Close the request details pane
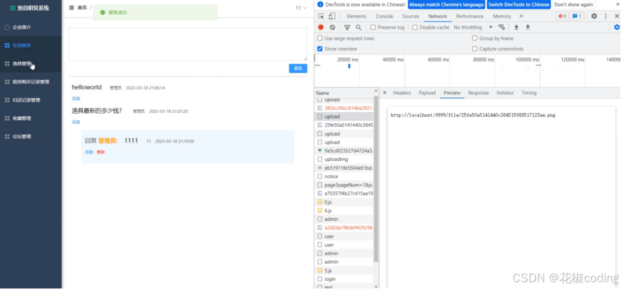 [x=385, y=93]
